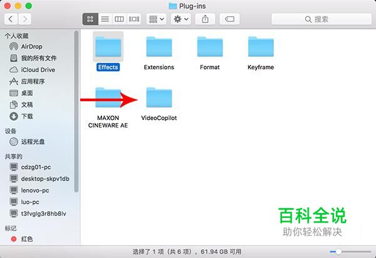This screenshot has height=258, width=376.
Task: Click the Plug-ins window title folder icon
Action: (173, 6)
